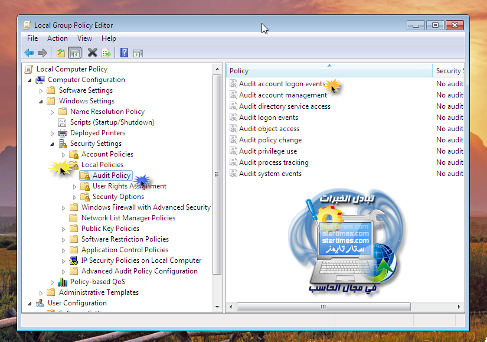The image size is (487, 342).
Task: Select Security Options in the tree
Action: coord(117,197)
